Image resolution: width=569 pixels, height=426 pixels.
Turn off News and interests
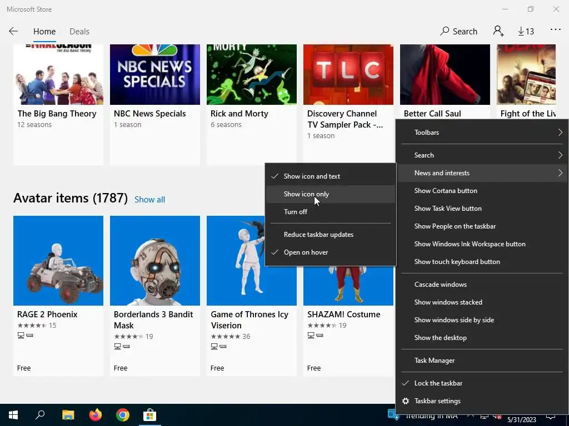[x=331, y=212]
